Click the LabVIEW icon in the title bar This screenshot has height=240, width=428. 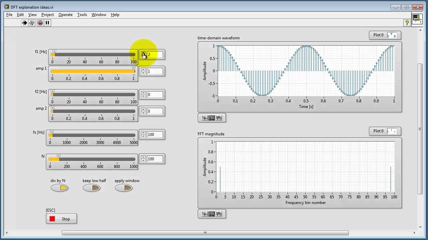click(x=7, y=7)
